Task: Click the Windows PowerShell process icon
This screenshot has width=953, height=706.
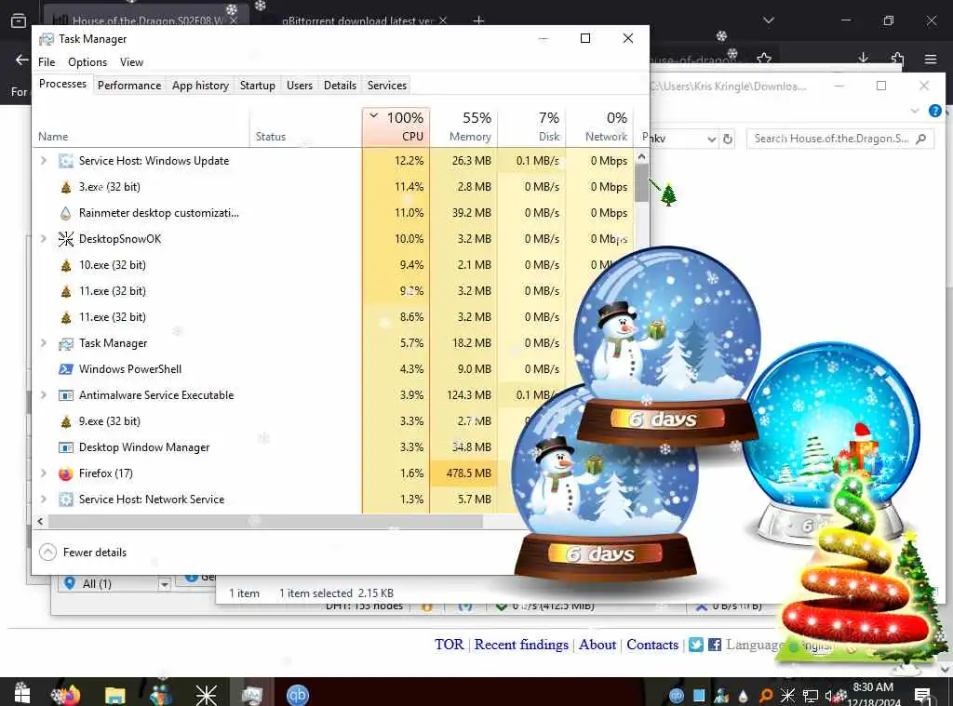Action: coord(66,369)
